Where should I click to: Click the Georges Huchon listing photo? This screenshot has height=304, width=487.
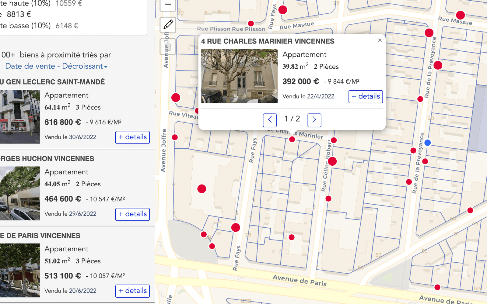(x=20, y=192)
